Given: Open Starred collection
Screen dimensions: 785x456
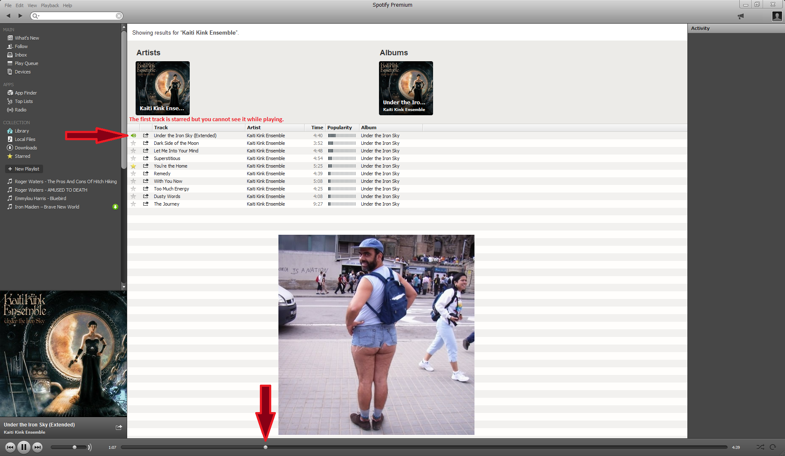Looking at the screenshot, I should 22,156.
